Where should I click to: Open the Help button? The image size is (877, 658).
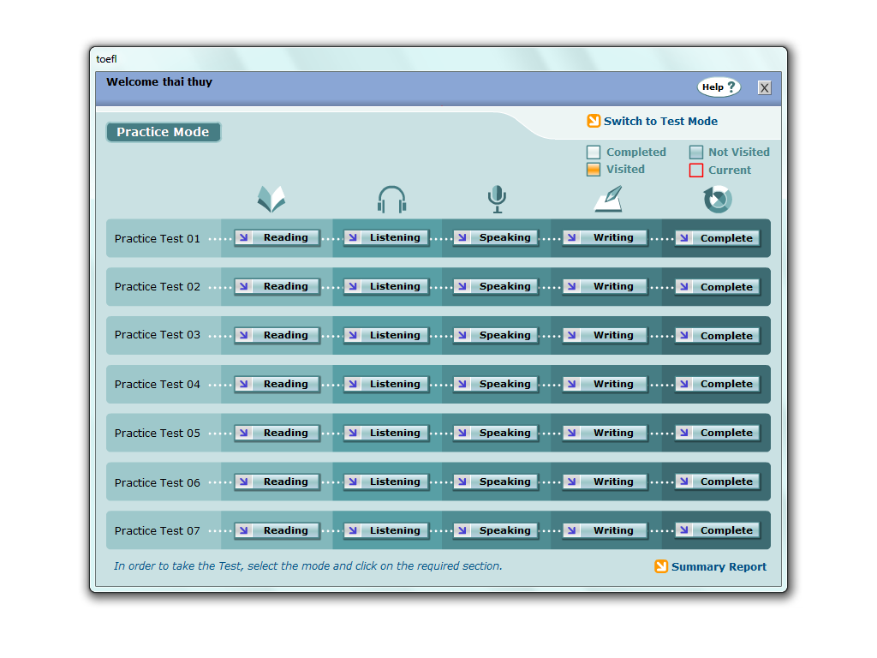(719, 87)
